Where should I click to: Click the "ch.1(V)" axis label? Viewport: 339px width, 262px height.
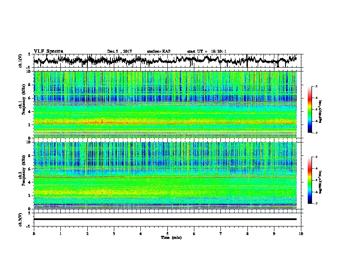21,61
